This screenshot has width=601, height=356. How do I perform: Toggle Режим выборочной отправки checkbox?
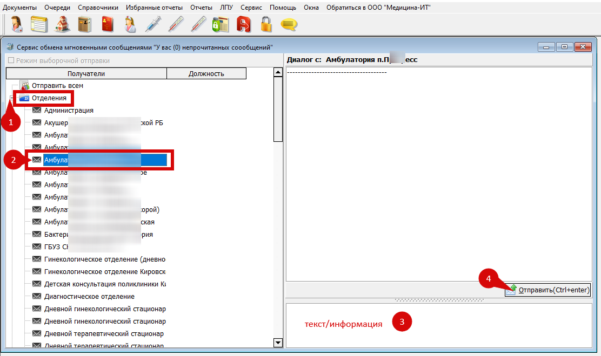click(x=11, y=60)
